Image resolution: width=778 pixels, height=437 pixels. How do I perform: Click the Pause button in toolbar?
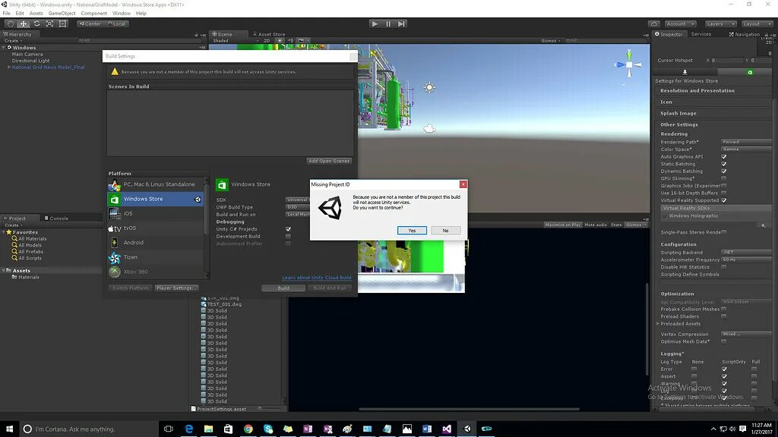pyautogui.click(x=388, y=24)
